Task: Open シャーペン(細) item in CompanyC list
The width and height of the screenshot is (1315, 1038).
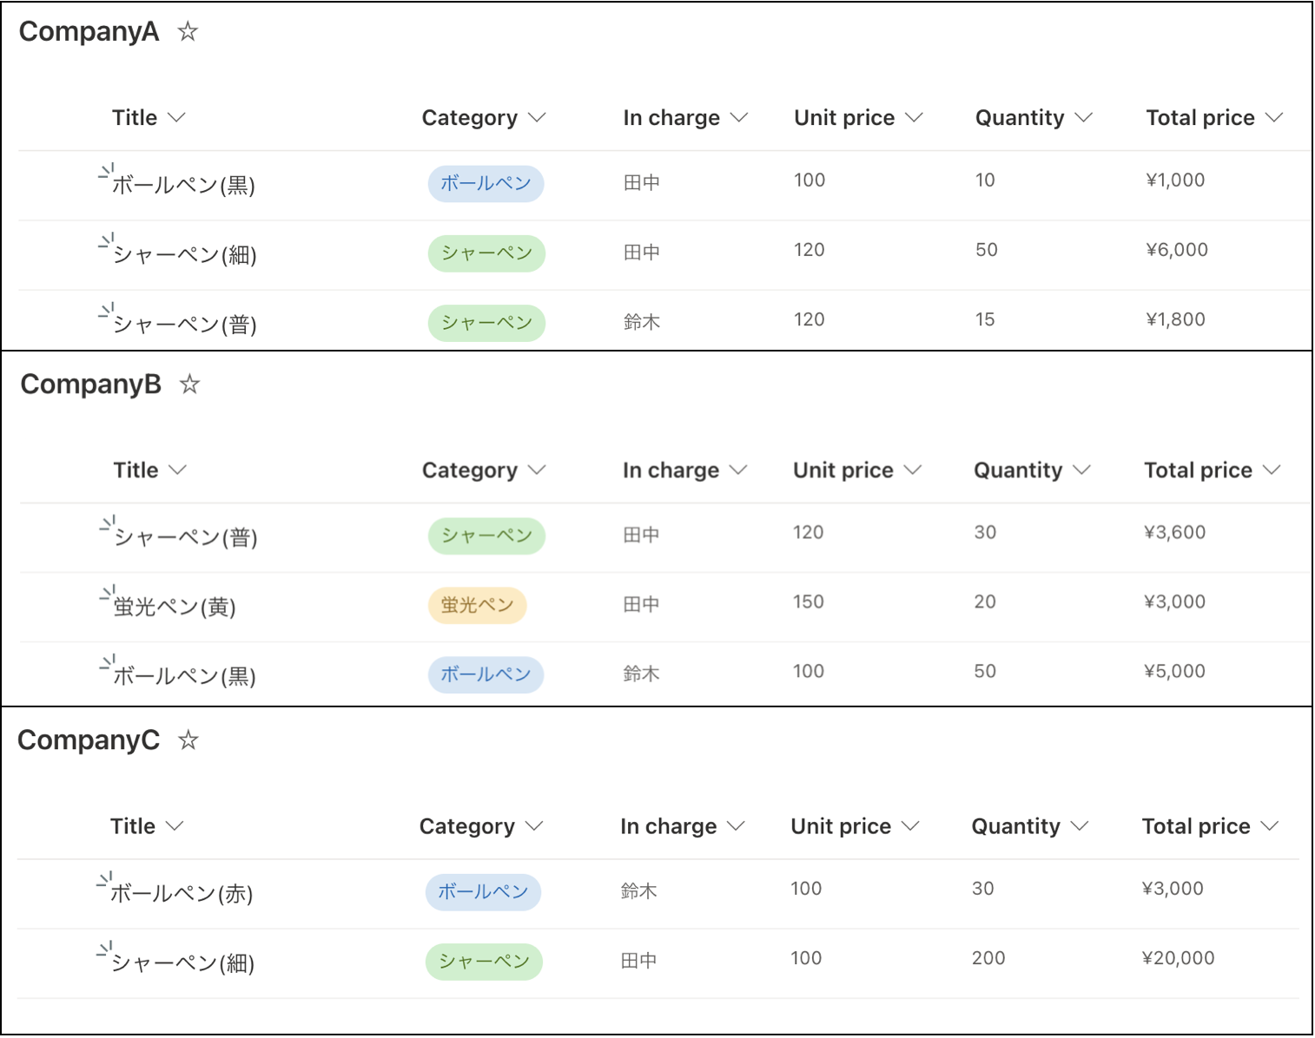Action: point(182,962)
